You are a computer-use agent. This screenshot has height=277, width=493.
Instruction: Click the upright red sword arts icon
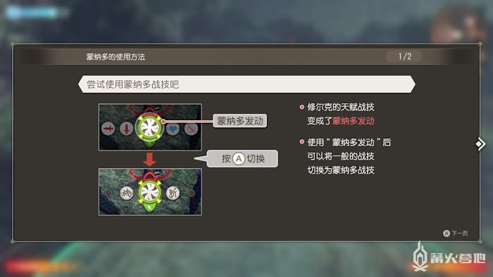[126, 128]
